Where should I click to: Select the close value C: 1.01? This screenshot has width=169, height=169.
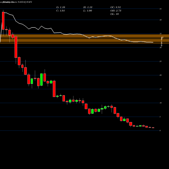pos(61,11)
